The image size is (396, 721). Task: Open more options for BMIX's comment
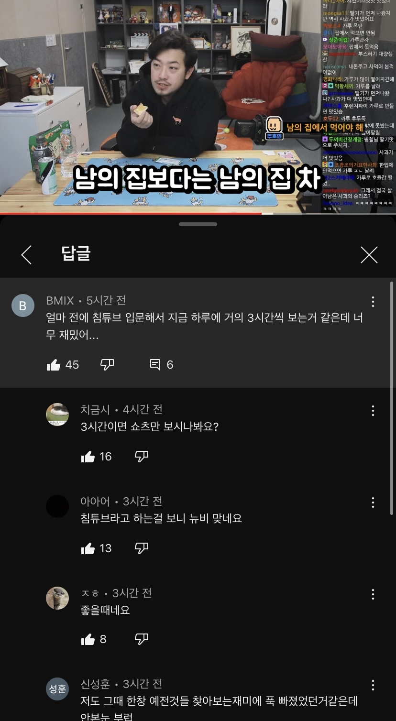[373, 301]
